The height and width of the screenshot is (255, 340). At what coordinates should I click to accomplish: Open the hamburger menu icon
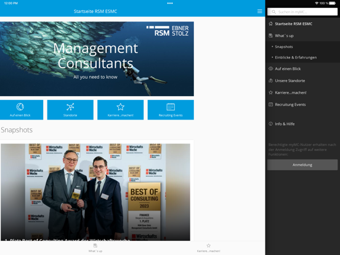259,11
